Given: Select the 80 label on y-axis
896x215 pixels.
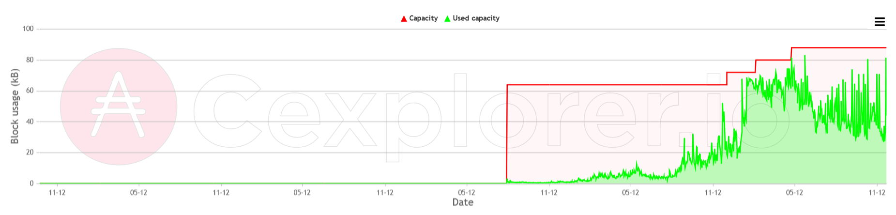Looking at the screenshot, I should tap(30, 60).
